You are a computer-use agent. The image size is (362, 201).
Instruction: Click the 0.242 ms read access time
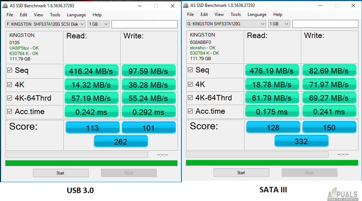(x=92, y=112)
